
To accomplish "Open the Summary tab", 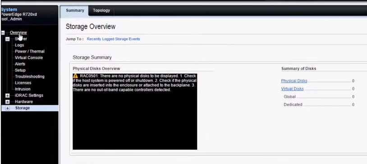I will click(x=75, y=10).
